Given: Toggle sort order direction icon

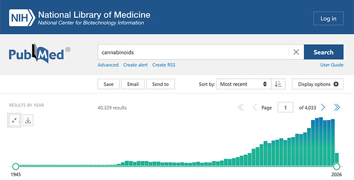Looking at the screenshot, I should coord(278,84).
